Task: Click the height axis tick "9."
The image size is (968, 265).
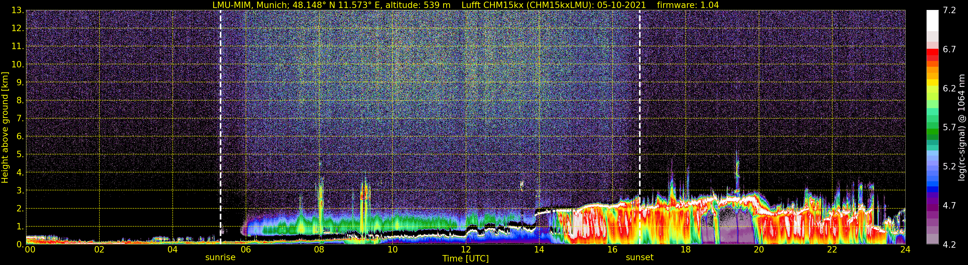Action: coord(20,82)
